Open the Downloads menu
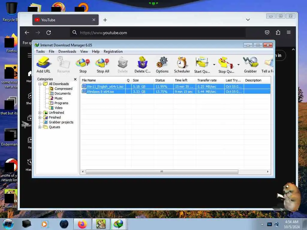The image size is (307, 230). 67,52
